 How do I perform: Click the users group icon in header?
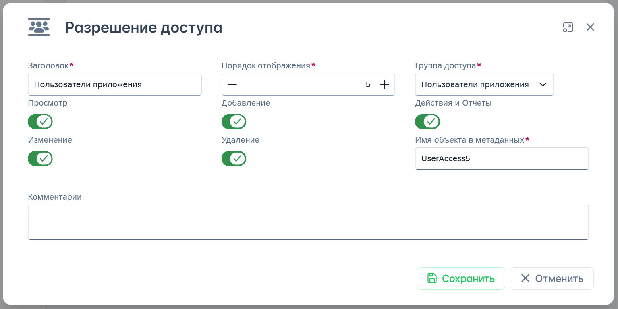point(39,27)
